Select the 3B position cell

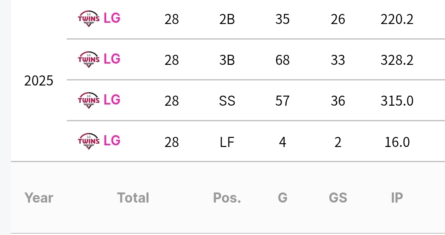pyautogui.click(x=227, y=60)
